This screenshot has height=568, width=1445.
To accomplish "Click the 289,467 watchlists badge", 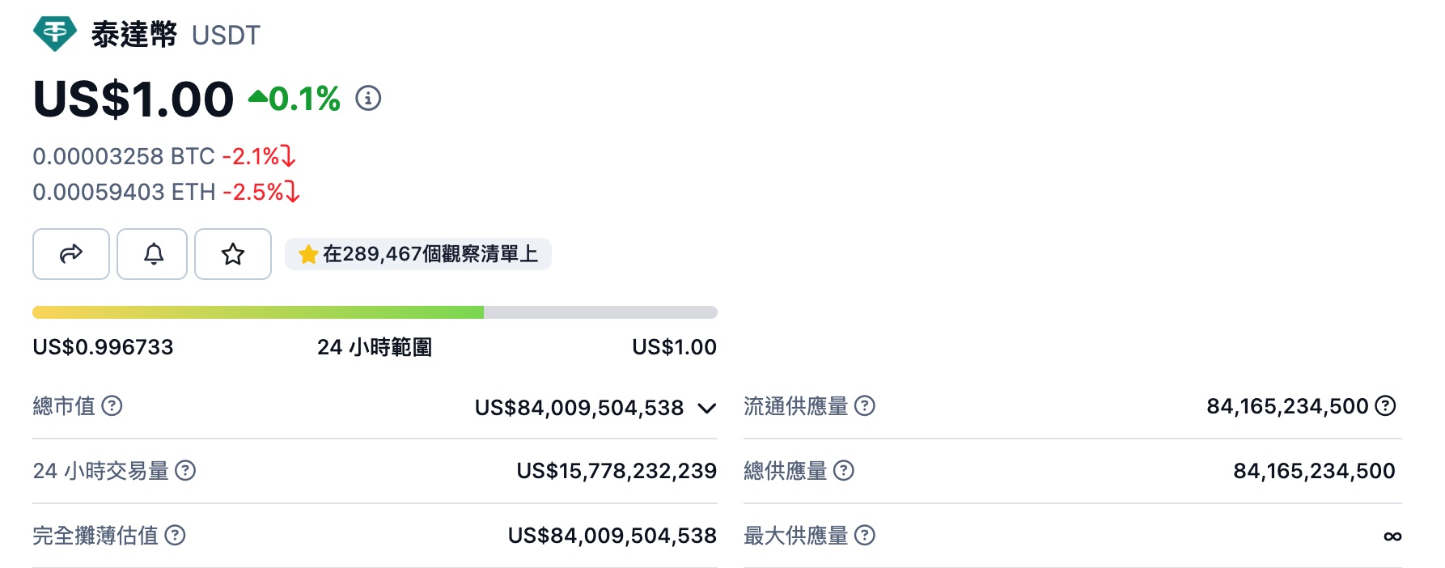I will pyautogui.click(x=418, y=254).
